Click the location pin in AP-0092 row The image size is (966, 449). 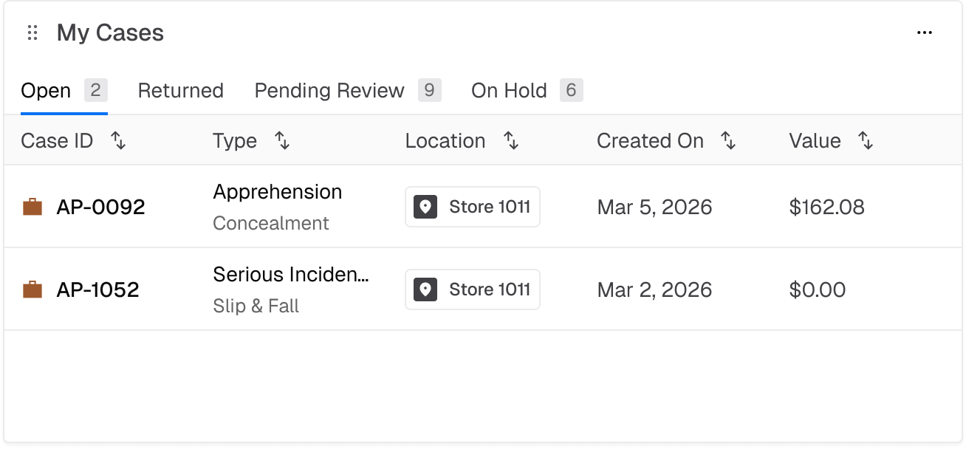[425, 207]
